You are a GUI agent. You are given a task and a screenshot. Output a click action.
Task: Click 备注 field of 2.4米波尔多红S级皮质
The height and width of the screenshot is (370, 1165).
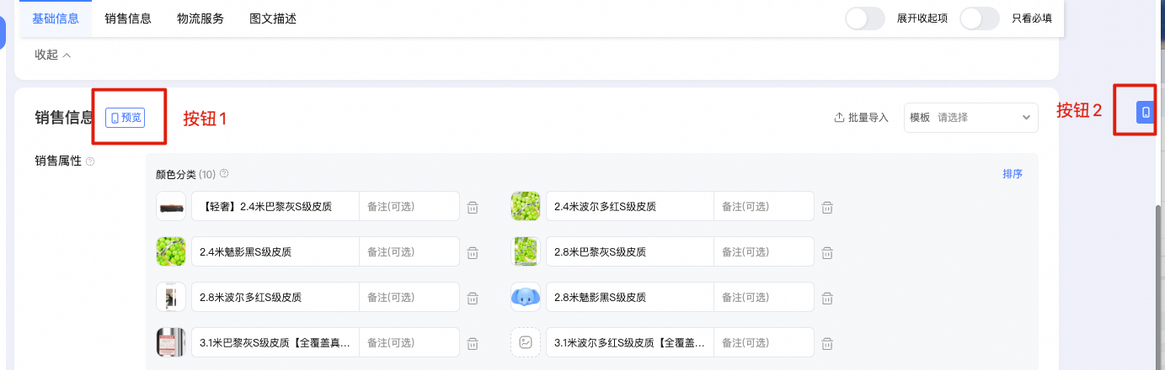pyautogui.click(x=764, y=206)
